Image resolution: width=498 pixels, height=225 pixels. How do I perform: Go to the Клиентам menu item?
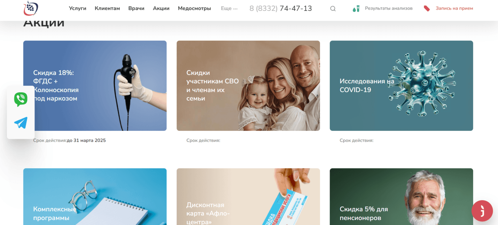tap(107, 8)
